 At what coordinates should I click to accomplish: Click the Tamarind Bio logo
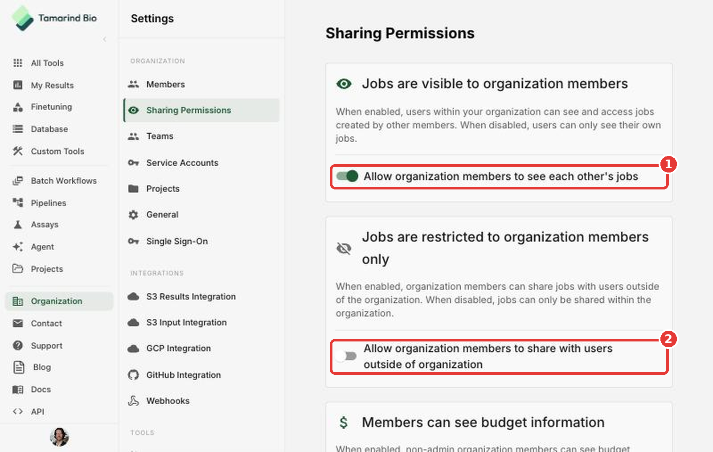point(54,18)
